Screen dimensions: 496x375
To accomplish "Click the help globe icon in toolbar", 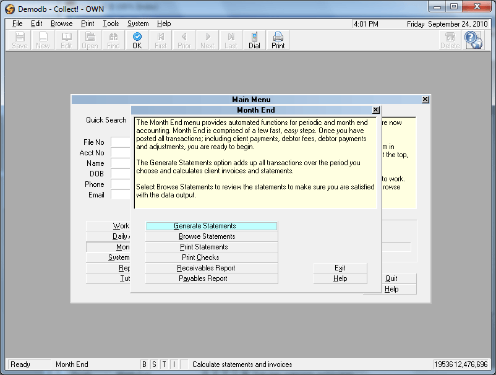I will click(x=474, y=40).
